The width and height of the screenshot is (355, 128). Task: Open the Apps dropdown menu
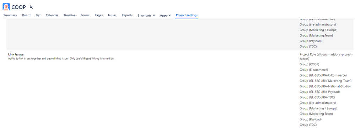click(165, 15)
